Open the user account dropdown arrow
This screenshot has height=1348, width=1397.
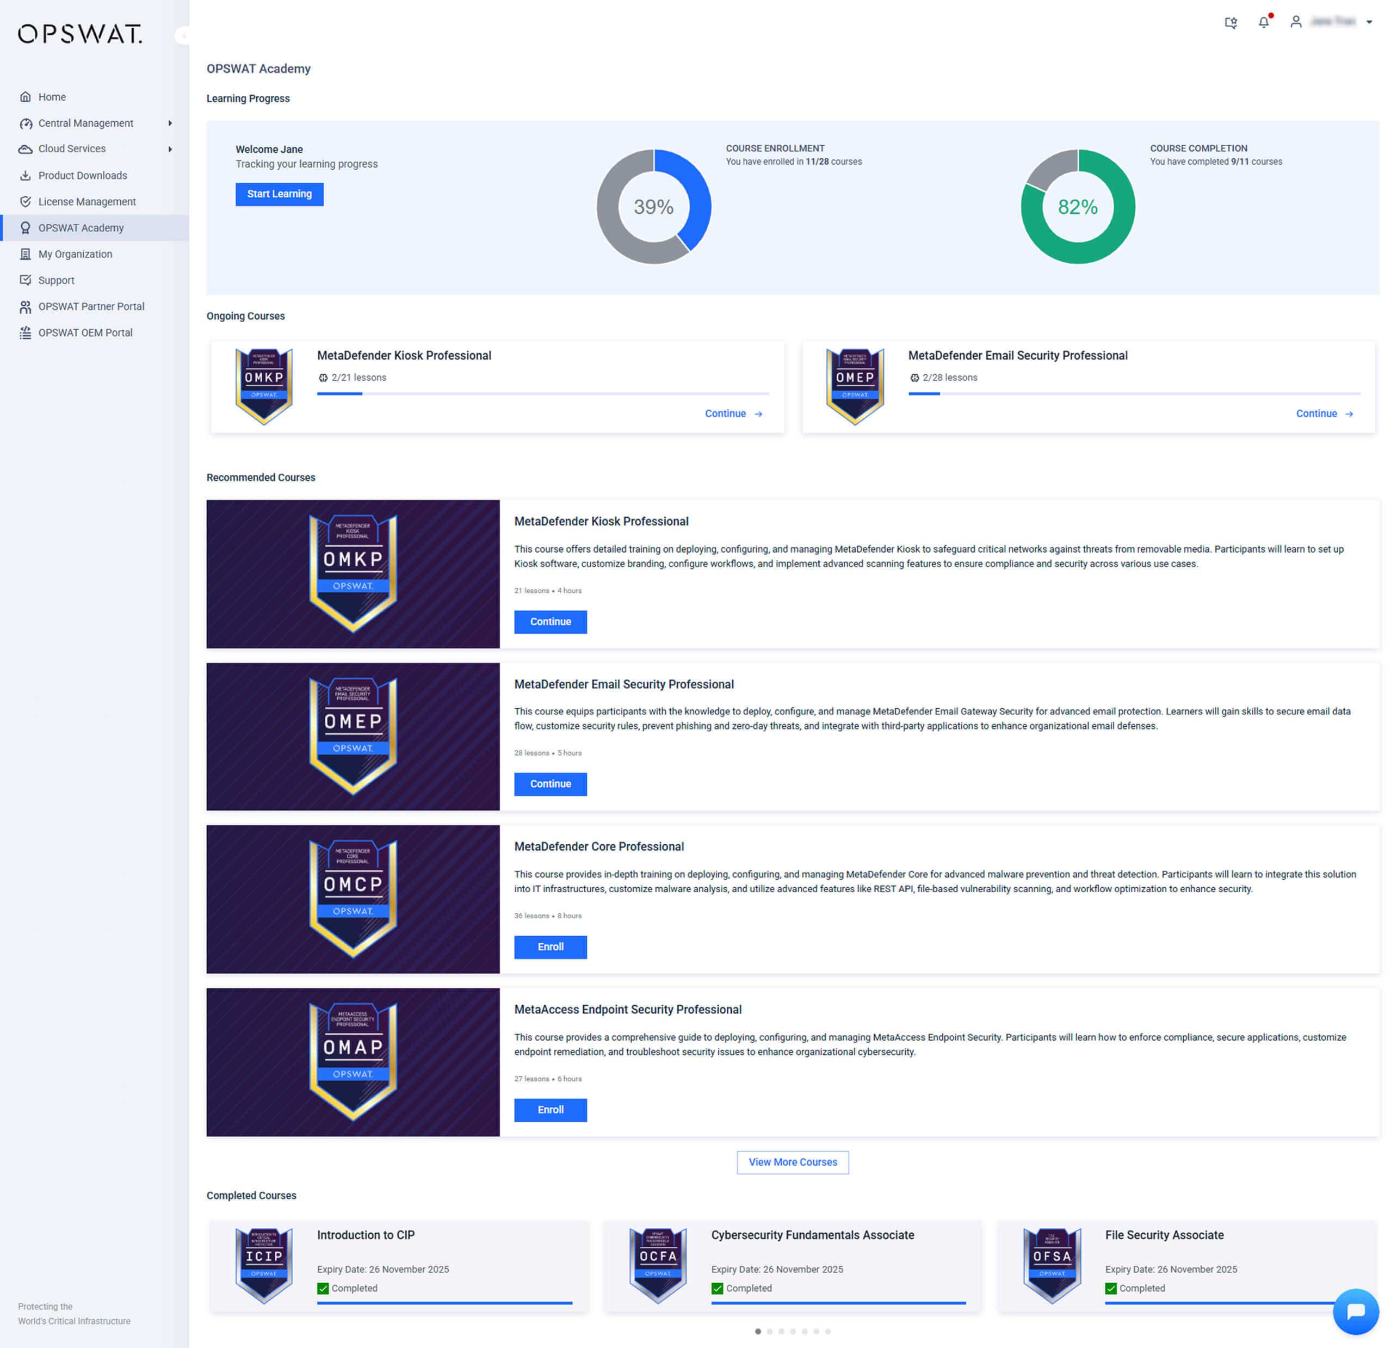pyautogui.click(x=1369, y=22)
